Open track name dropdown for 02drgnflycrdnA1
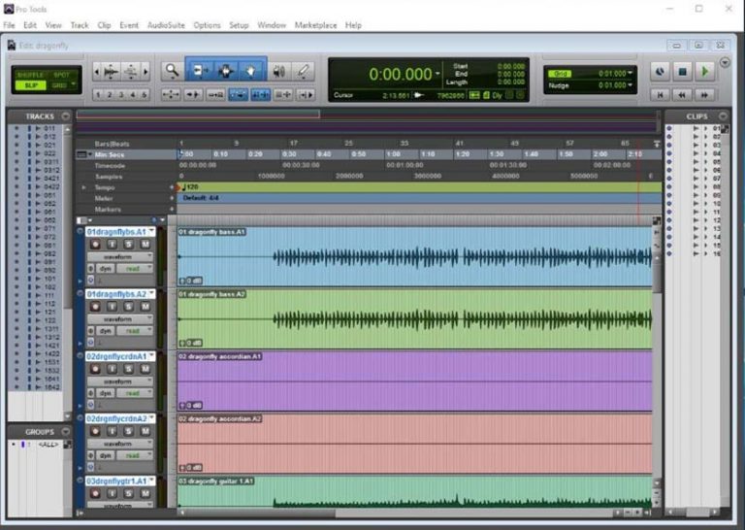The width and height of the screenshot is (745, 530). coord(151,356)
